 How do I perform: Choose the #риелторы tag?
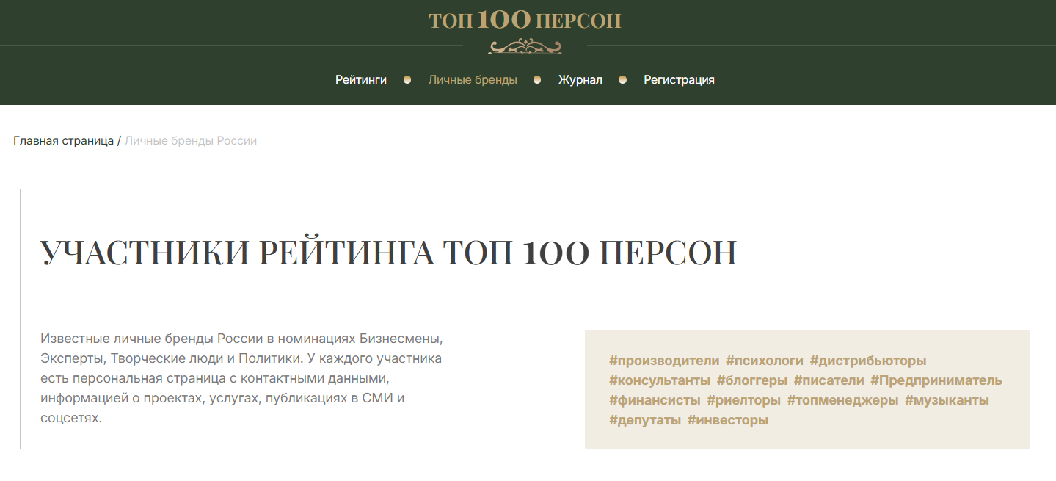coord(743,400)
